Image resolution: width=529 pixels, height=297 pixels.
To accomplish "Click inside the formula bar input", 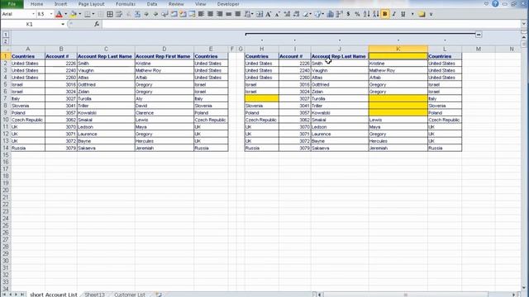I will pyautogui.click(x=311, y=24).
